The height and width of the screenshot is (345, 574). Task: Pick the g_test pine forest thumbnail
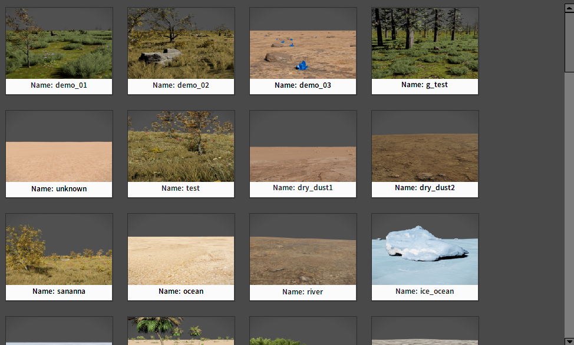click(425, 43)
